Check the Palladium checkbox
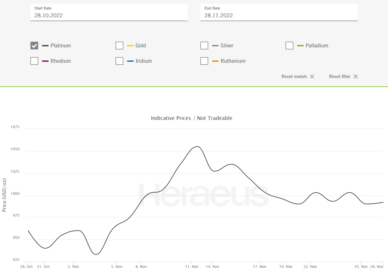388x274 pixels. pos(289,46)
